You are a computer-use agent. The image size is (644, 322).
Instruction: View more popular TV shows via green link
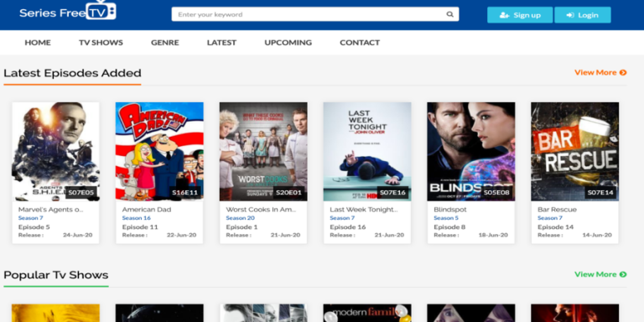pyautogui.click(x=600, y=274)
